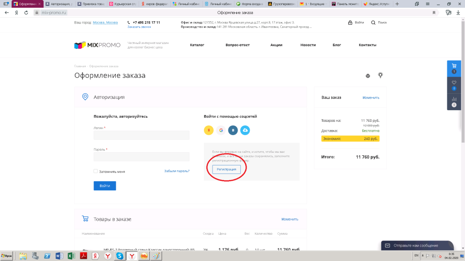The height and width of the screenshot is (261, 465).
Task: Click the blue 'Войти' login button
Action: coord(105,186)
